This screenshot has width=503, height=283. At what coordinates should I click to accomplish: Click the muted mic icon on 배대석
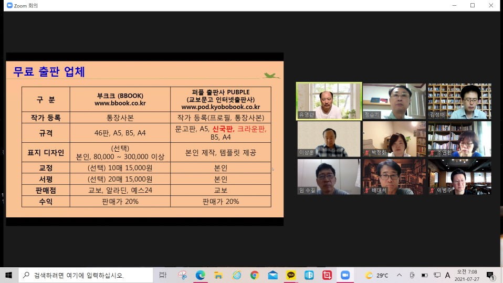[367, 191]
